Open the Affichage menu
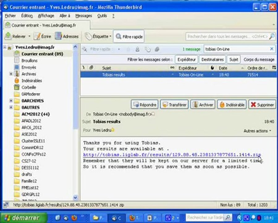Image resolution: width=278 pixels, height=223 pixels. point(46,15)
